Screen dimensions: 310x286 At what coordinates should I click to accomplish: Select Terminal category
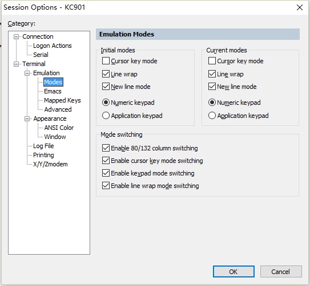click(34, 64)
